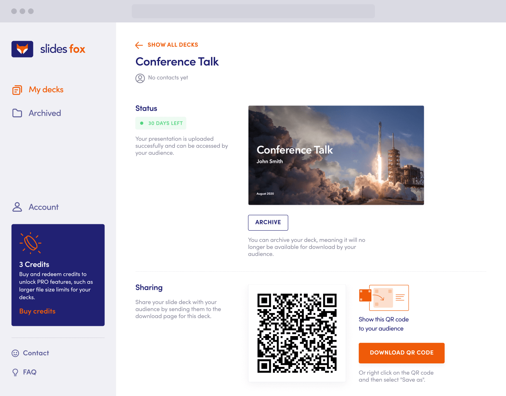The image size is (506, 396).
Task: Click the contacts avatar icon
Action: coord(140,78)
